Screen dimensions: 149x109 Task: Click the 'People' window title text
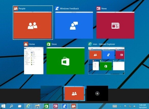tap(22, 9)
